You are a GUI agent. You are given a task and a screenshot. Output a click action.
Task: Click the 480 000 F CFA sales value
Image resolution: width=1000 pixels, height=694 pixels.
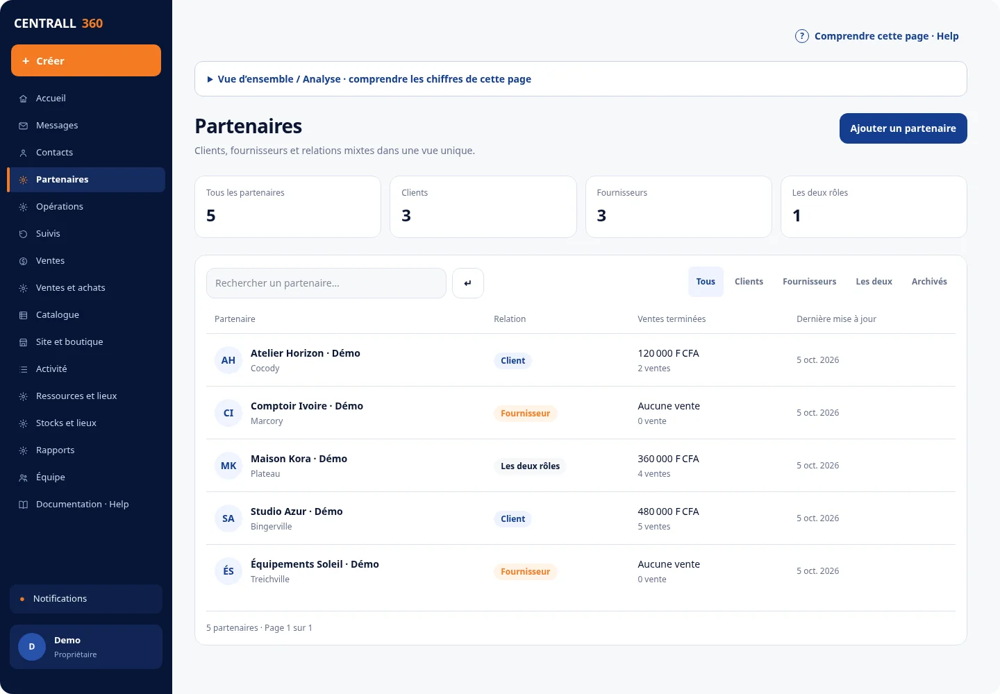pyautogui.click(x=668, y=511)
